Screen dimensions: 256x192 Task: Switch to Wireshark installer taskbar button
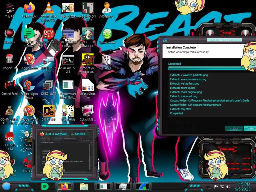(x=142, y=186)
